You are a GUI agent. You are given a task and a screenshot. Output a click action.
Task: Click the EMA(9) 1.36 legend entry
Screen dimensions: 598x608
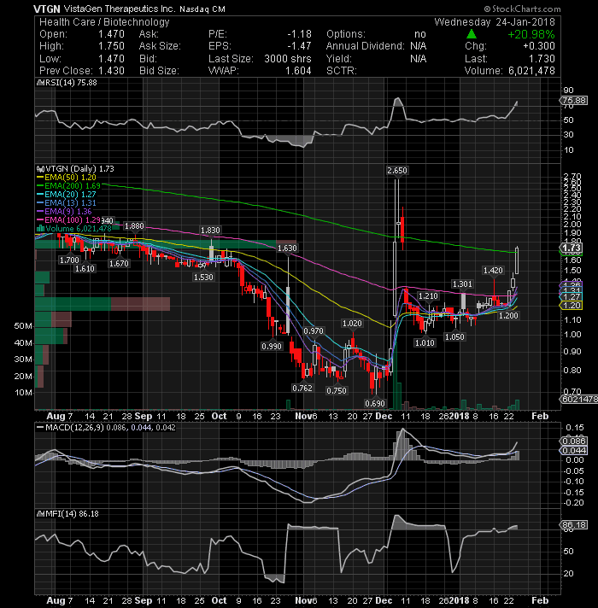(x=64, y=211)
